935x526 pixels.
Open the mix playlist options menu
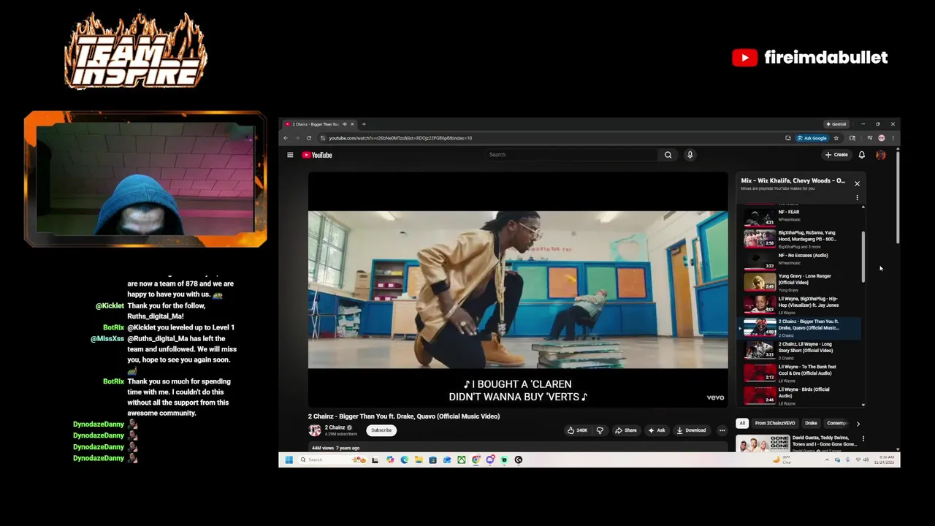click(857, 198)
